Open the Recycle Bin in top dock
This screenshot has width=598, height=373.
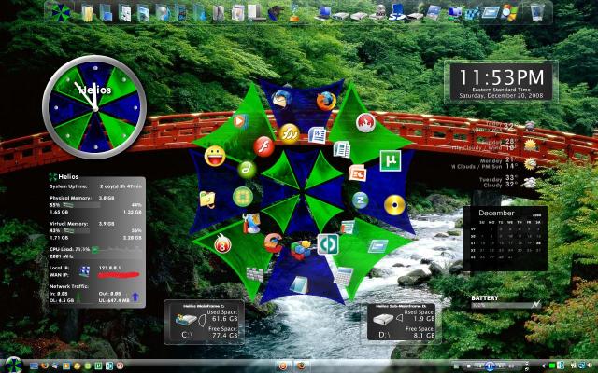pyautogui.click(x=537, y=12)
